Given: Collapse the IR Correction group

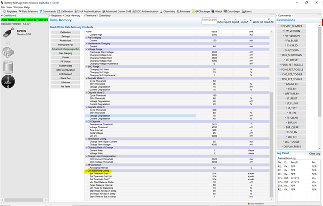Looking at the screenshot, I should (x=86, y=165).
